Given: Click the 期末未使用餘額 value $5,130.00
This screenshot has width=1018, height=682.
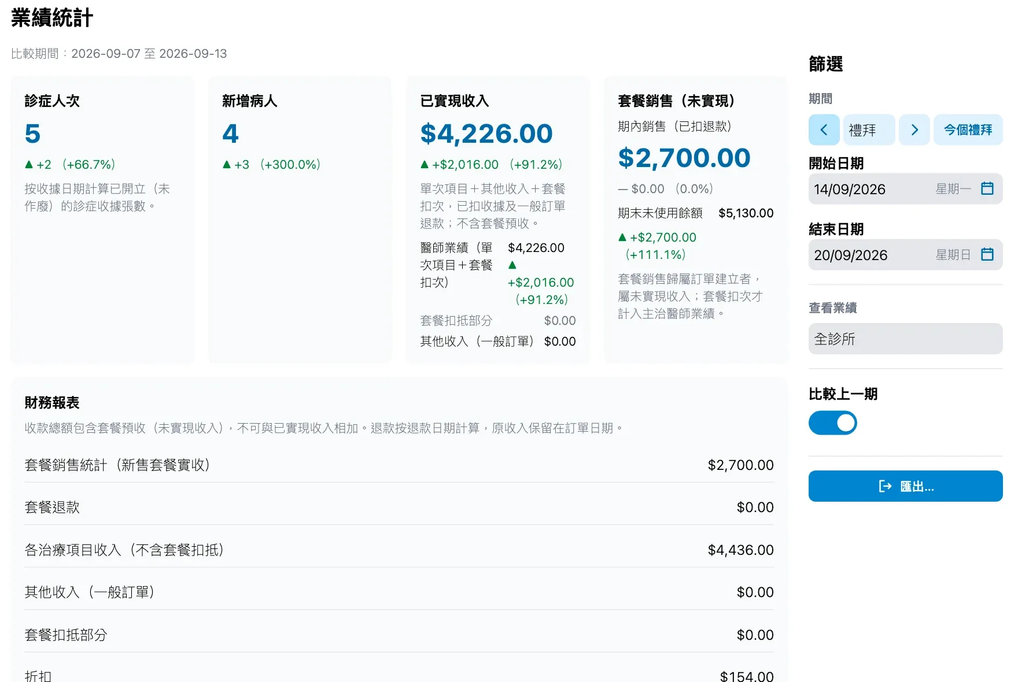Looking at the screenshot, I should [746, 213].
